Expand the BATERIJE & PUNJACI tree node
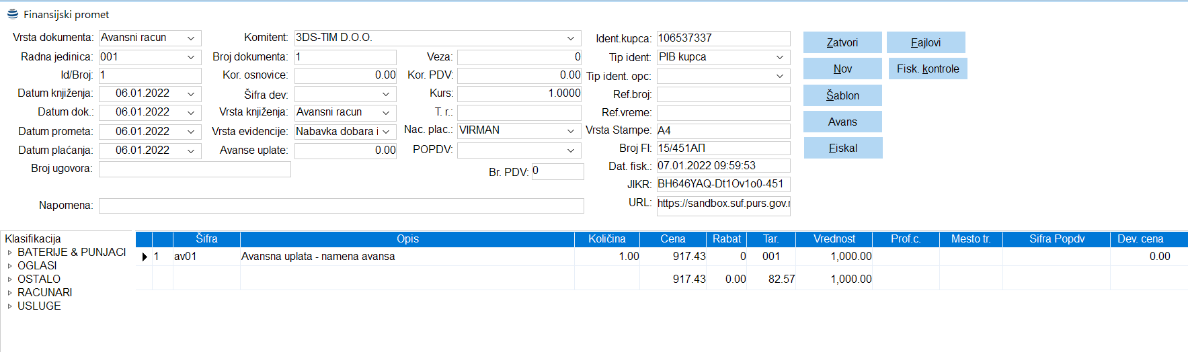Viewport: 1188px width, 352px height. tap(10, 253)
